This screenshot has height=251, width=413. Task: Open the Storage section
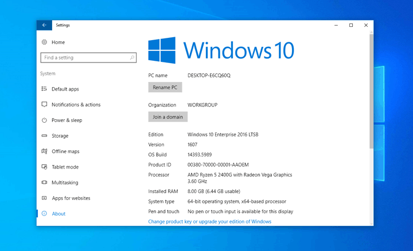[60, 136]
